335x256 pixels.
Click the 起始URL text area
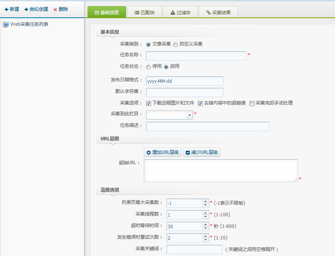(221, 171)
